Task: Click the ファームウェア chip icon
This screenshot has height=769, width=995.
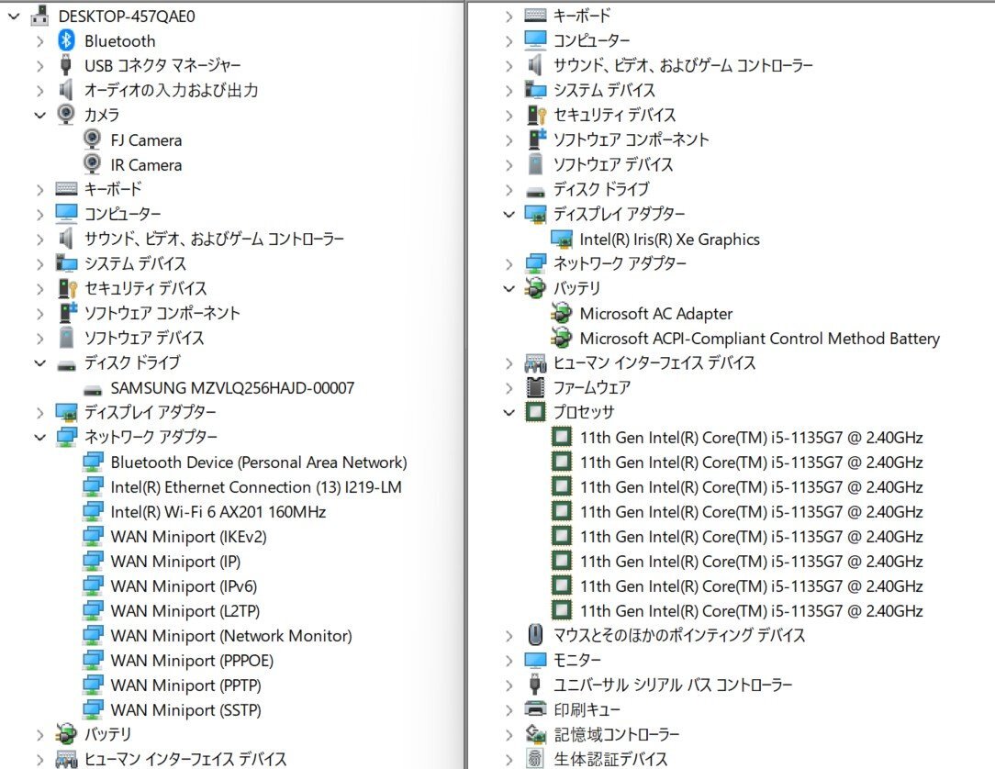Action: [535, 387]
